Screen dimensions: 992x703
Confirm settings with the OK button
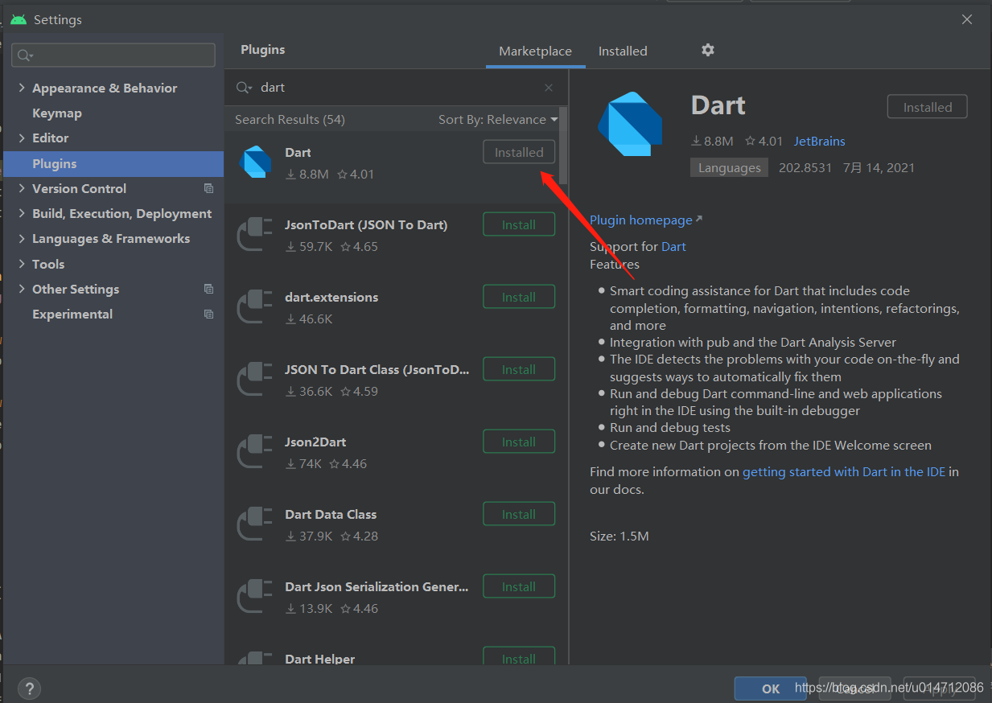[771, 689]
